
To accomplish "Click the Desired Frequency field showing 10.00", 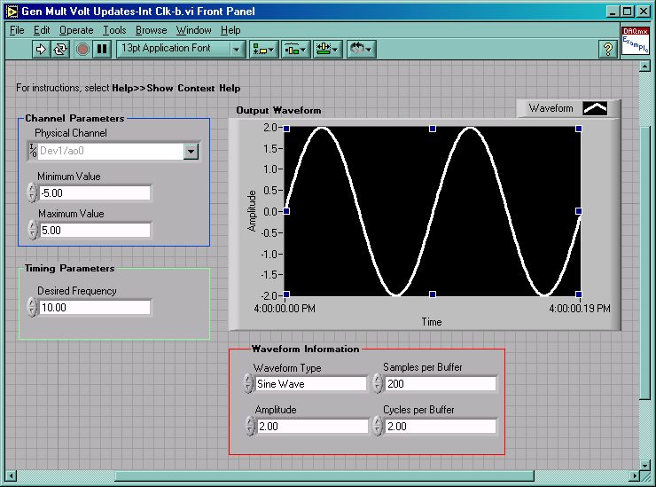I will pyautogui.click(x=95, y=307).
